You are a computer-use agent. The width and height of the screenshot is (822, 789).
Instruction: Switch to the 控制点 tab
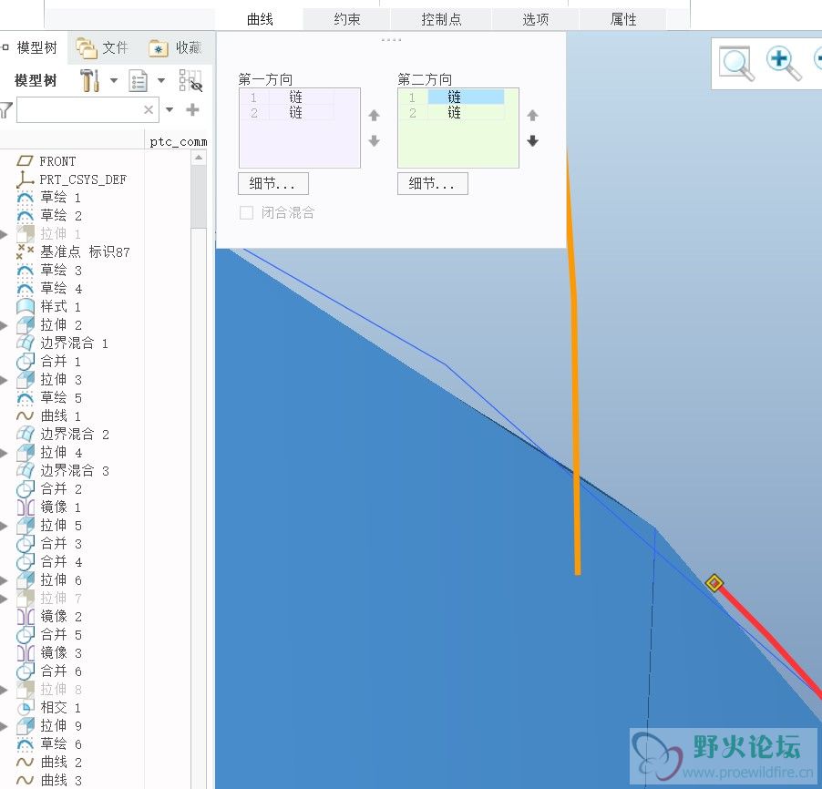[441, 19]
